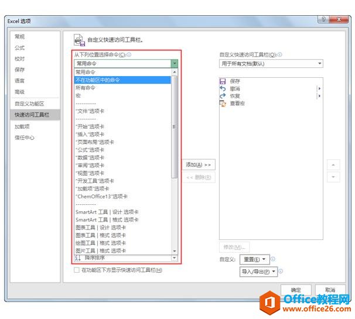This screenshot has height=319, width=355.
Task: Select SmartArt 工具 | 格式 选项卡
Action: pos(122,219)
